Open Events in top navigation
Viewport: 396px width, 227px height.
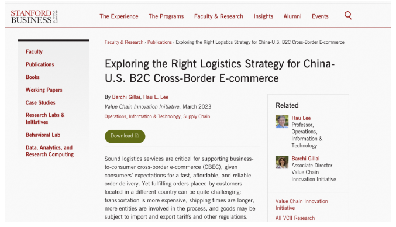[320, 16]
